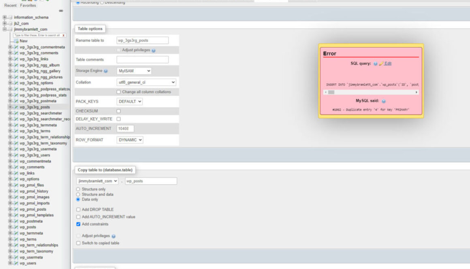Check Add AUTO_INCREMENT value option
The image size is (470, 269).
(78, 217)
